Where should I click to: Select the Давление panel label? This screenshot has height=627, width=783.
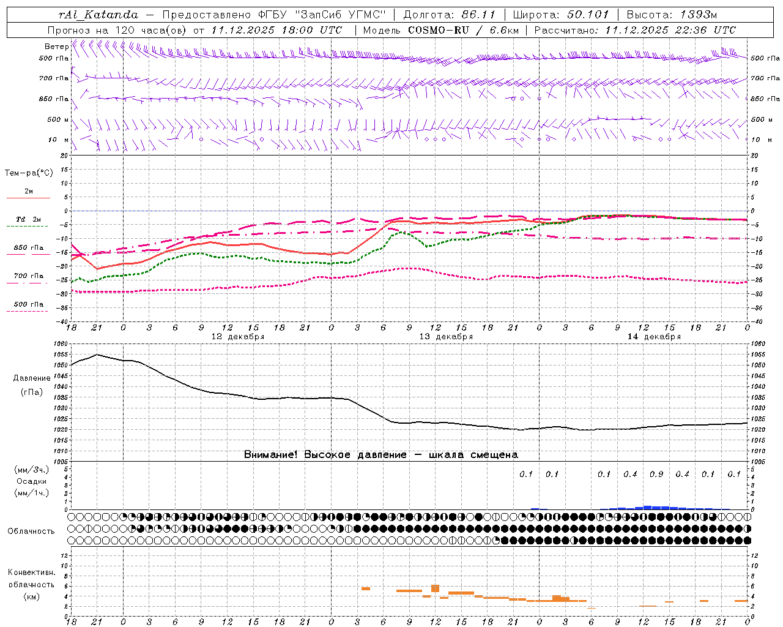[32, 378]
